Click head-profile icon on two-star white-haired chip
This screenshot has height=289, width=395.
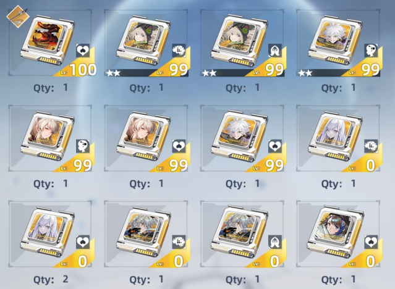click(x=371, y=51)
